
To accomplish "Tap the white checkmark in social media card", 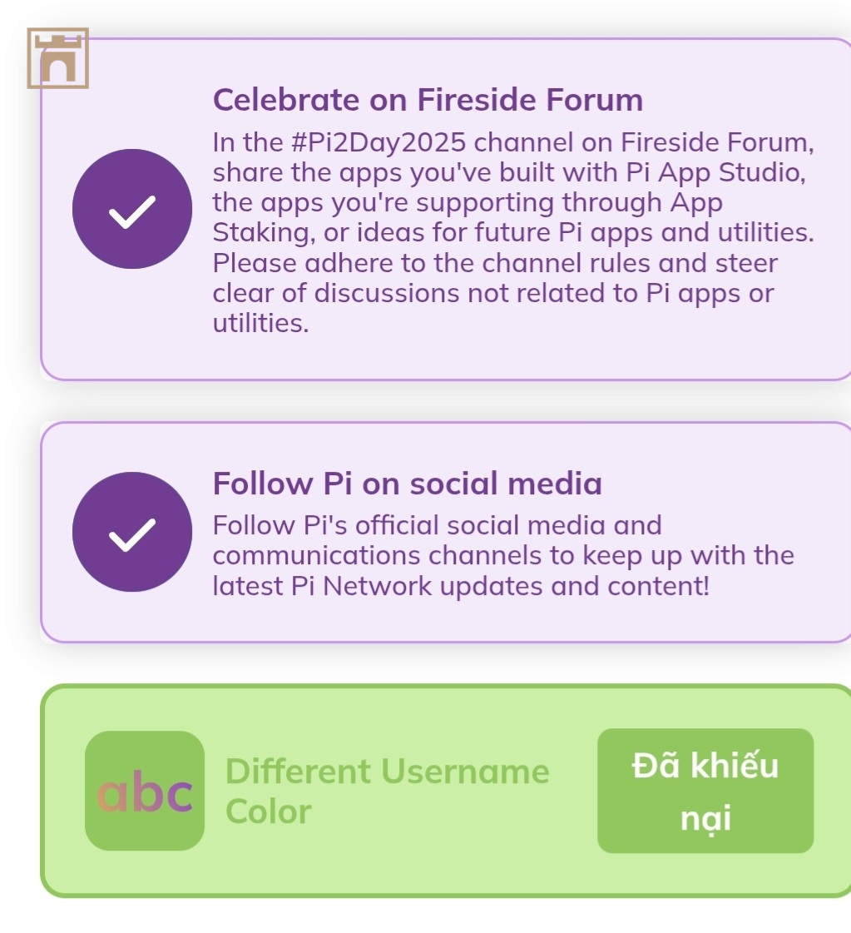I will 132,535.
